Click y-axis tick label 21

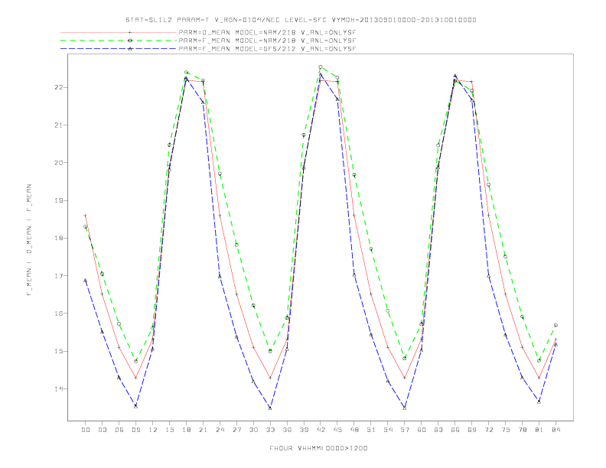pyautogui.click(x=58, y=125)
